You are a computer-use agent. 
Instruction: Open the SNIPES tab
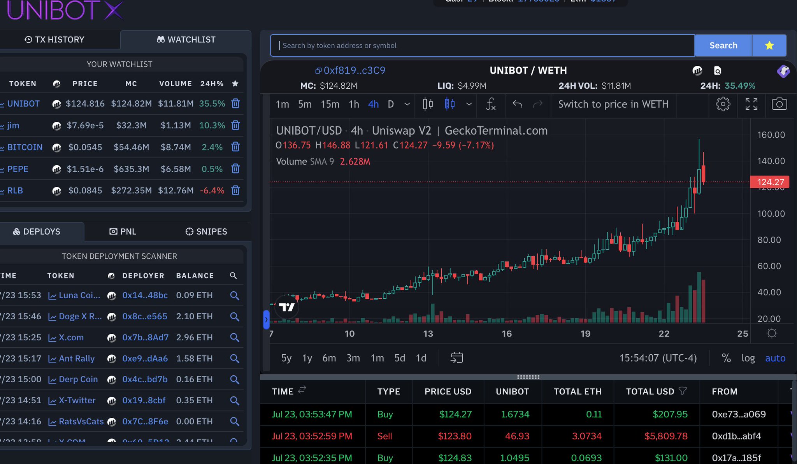tap(205, 231)
